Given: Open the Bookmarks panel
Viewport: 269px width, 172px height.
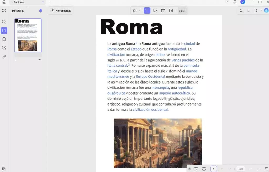Looking at the screenshot, I should pos(4,39).
